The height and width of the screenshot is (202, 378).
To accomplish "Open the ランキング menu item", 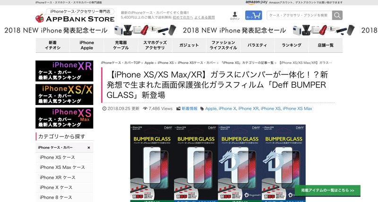I will point(292,45).
